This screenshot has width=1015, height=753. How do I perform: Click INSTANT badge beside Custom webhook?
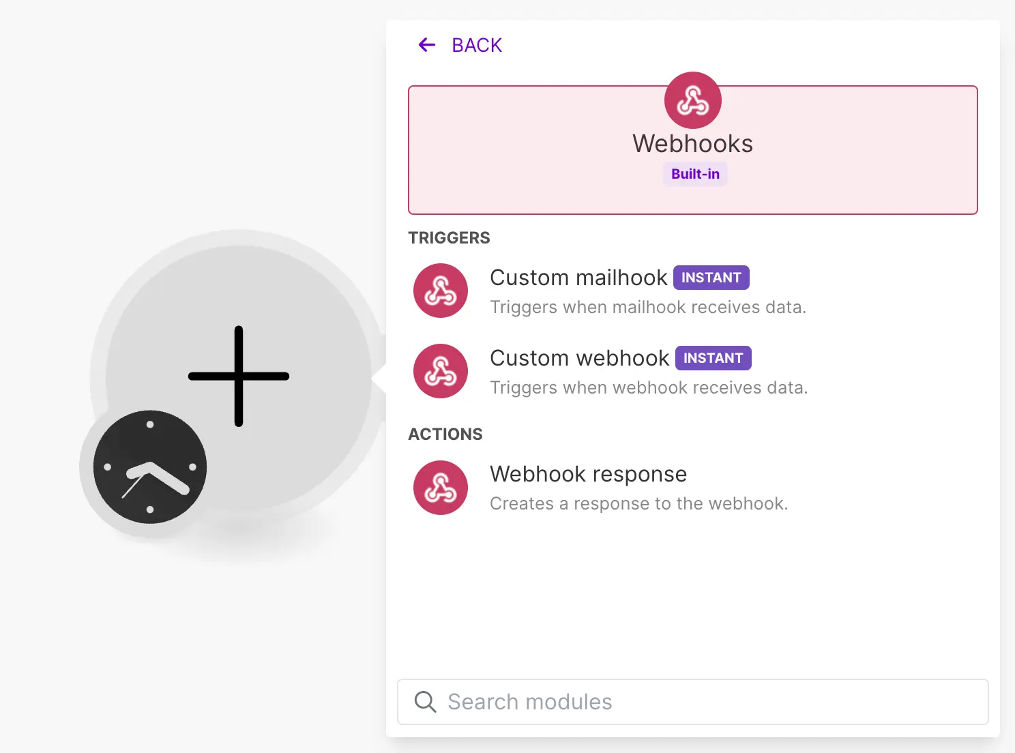tap(714, 358)
